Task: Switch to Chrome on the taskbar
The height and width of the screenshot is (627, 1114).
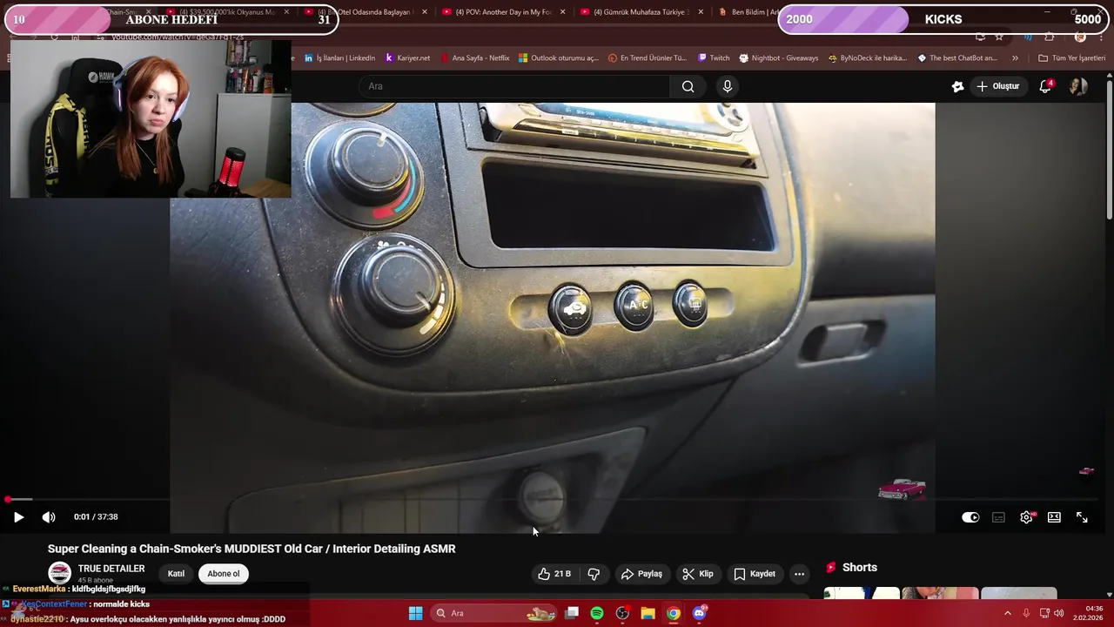Action: tap(673, 613)
